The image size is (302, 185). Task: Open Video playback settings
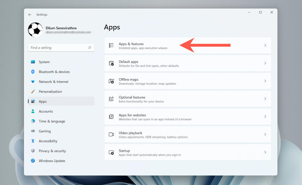click(x=188, y=134)
